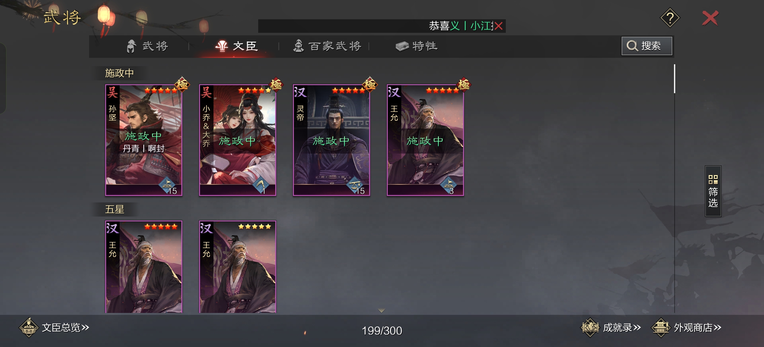Click the 極 badge on 灵帝 card

tap(370, 85)
